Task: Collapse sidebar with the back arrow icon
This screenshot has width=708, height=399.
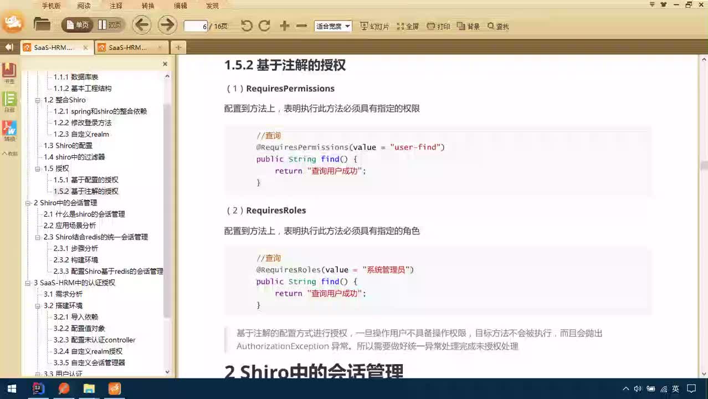Action: [x=9, y=47]
